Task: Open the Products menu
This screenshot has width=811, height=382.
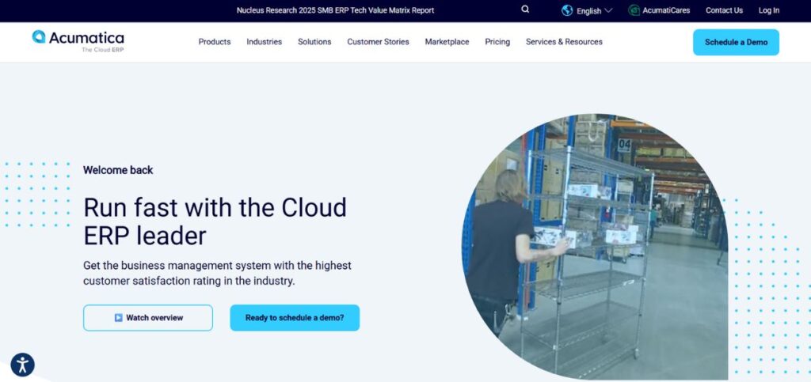Action: pos(215,42)
